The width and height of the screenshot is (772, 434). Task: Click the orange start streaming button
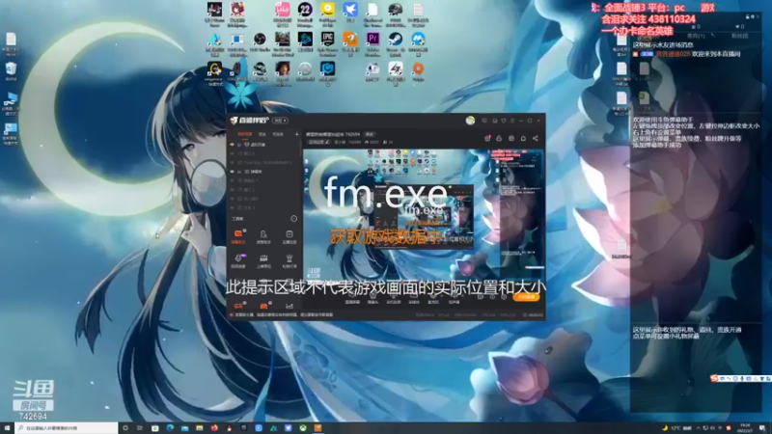pyautogui.click(x=526, y=297)
